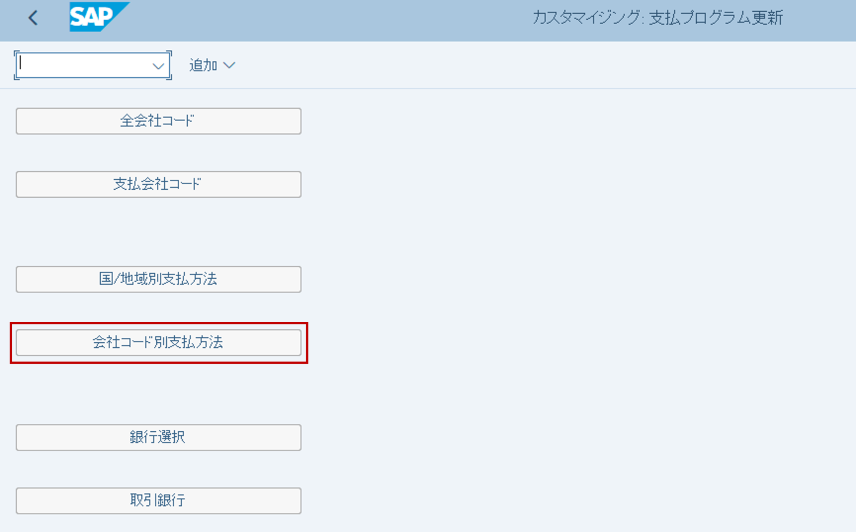
Task: Click the 追加 text label
Action: pos(202,65)
